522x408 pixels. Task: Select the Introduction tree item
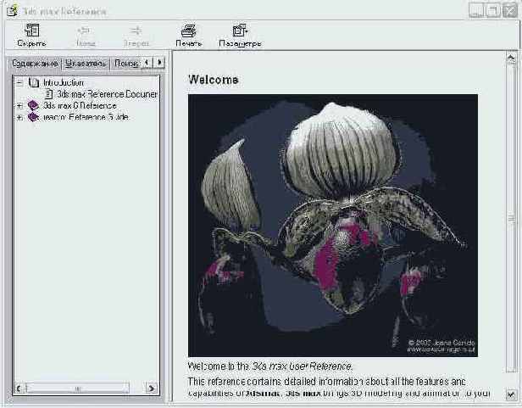(64, 82)
